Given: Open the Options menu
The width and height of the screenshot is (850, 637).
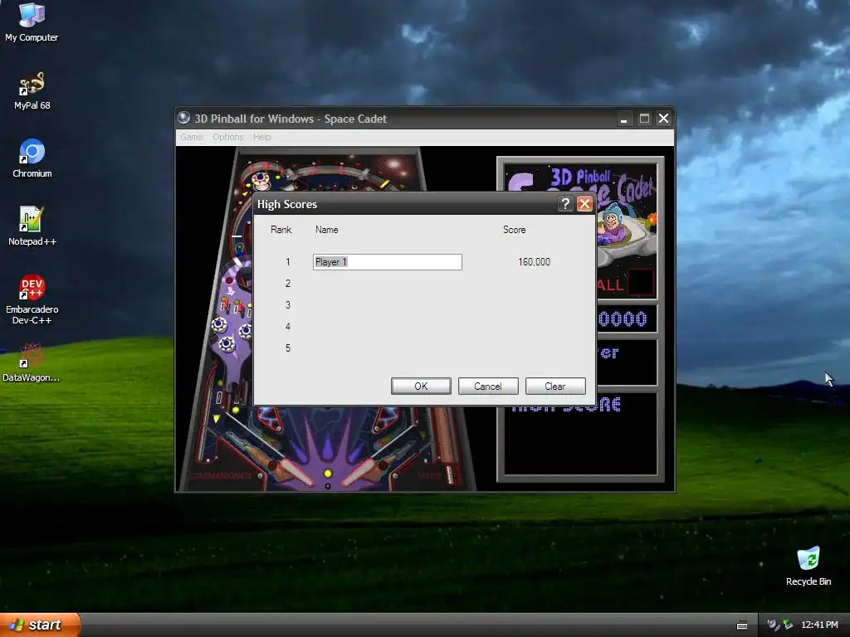Looking at the screenshot, I should (227, 137).
